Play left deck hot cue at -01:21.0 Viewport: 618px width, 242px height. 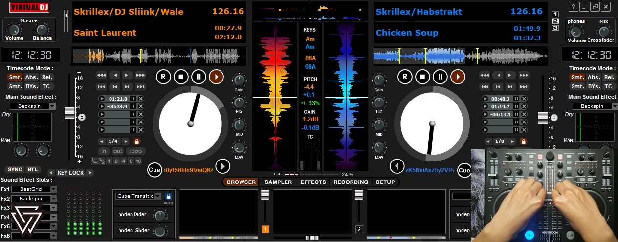[x=102, y=99]
